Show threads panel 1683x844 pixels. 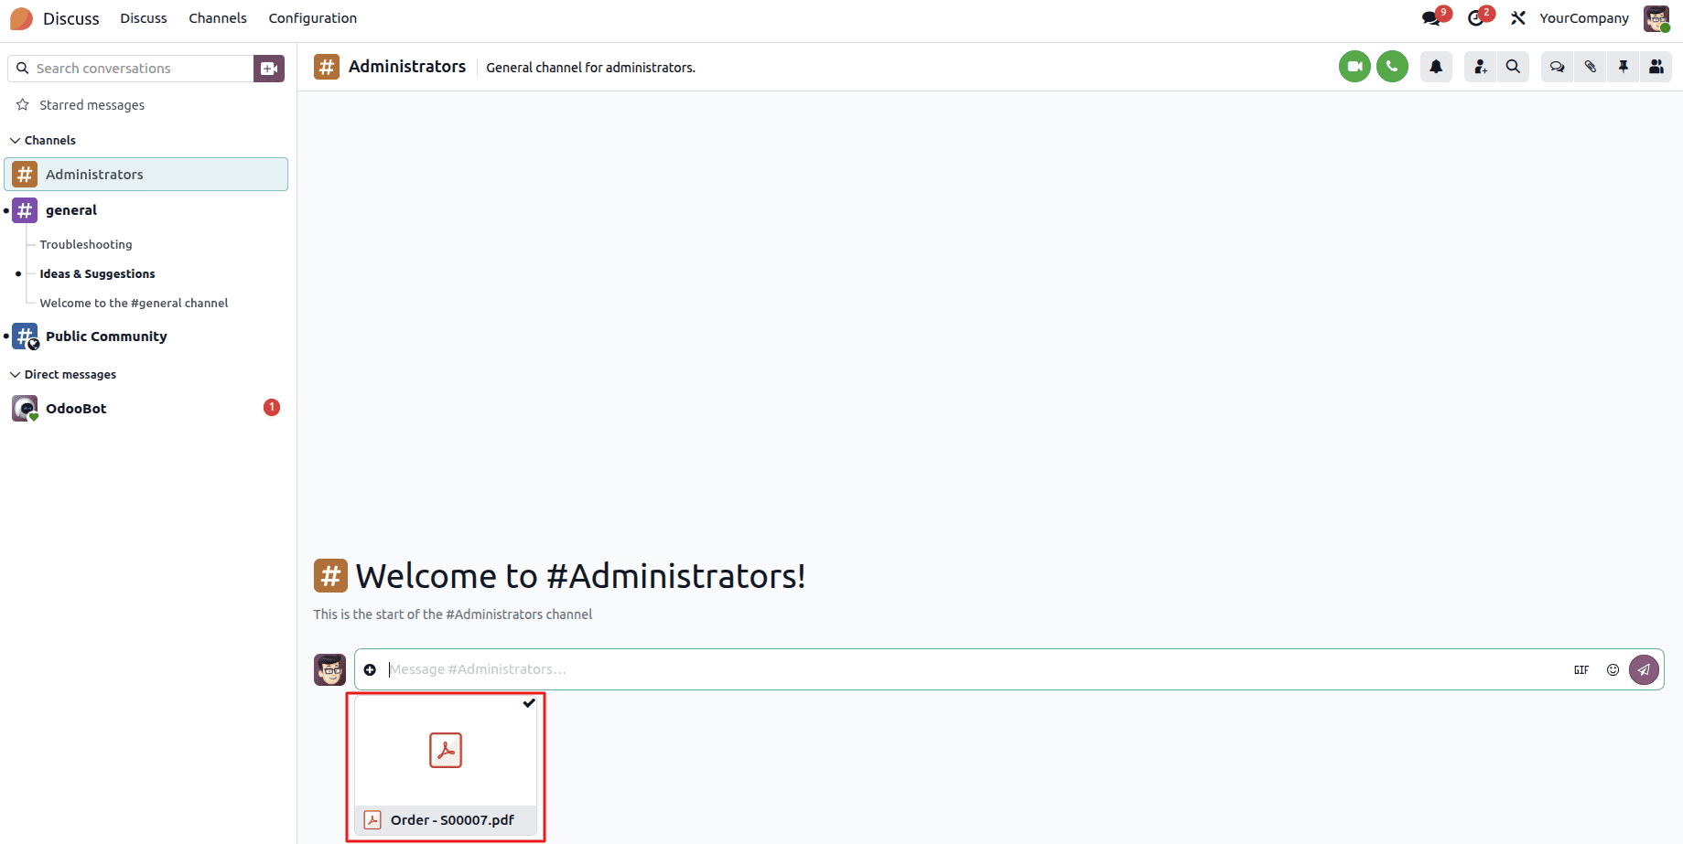[1557, 67]
